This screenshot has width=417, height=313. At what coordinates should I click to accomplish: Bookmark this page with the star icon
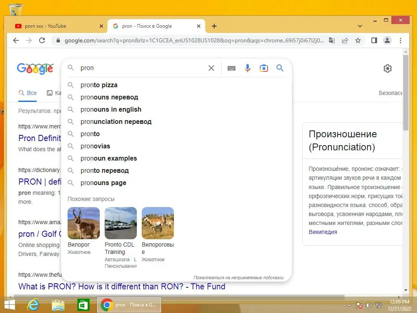click(x=358, y=40)
